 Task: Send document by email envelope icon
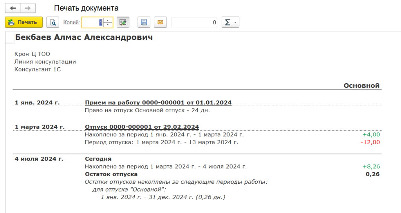(x=160, y=22)
